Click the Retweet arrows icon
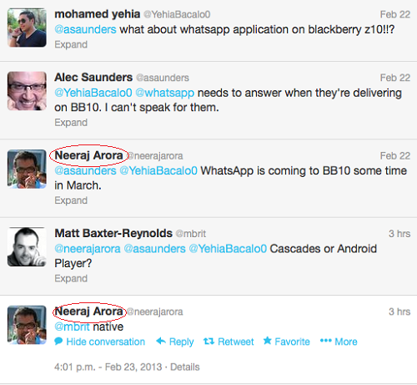This screenshot has height=385, width=417. point(208,341)
